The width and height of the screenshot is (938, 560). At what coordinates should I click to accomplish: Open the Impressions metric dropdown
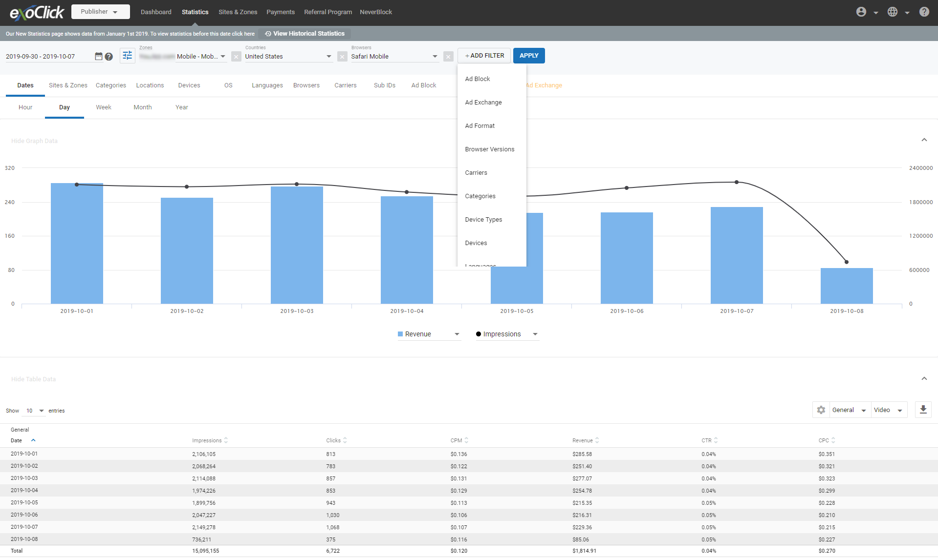507,334
